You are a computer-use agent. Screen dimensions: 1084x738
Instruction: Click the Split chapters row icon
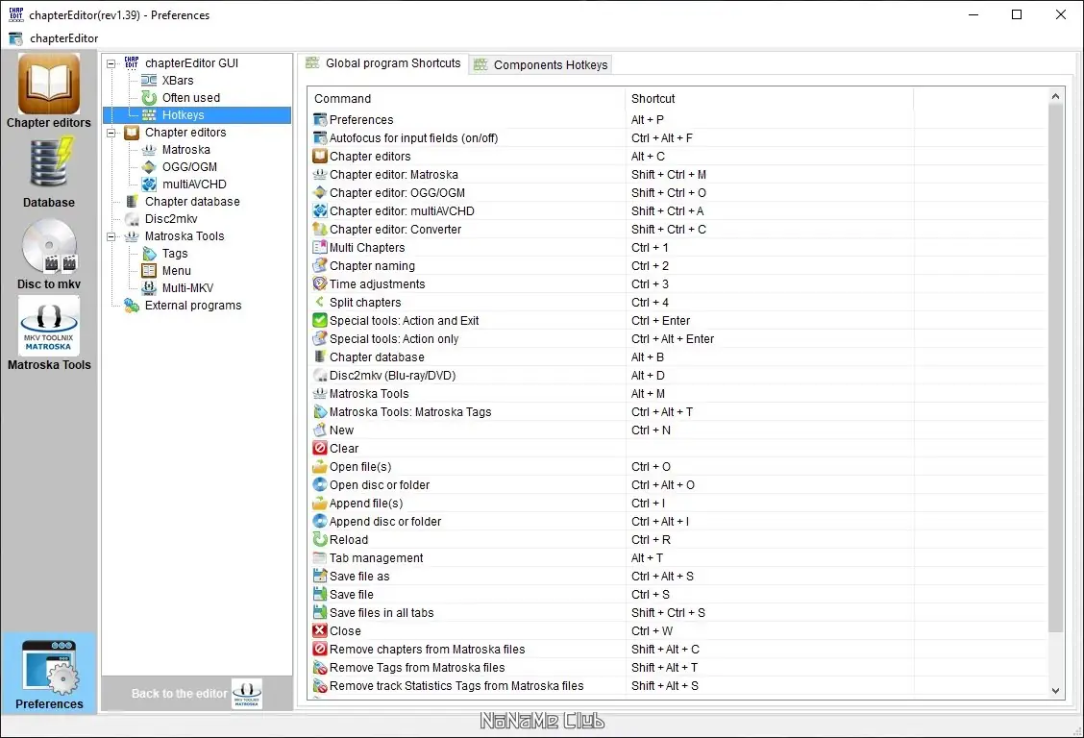point(319,302)
